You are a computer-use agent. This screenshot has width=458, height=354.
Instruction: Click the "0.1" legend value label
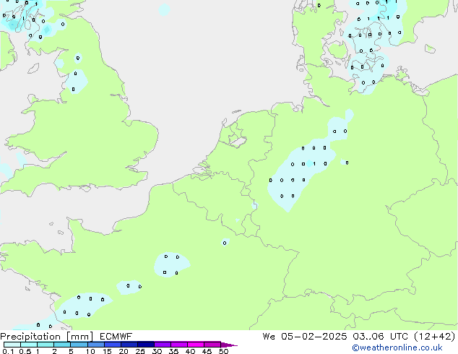point(8,351)
